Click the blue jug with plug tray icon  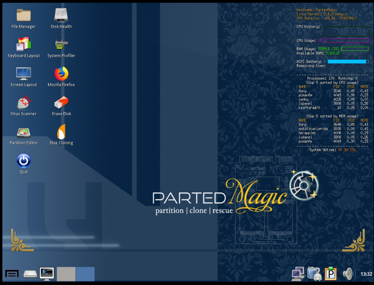tap(314, 274)
